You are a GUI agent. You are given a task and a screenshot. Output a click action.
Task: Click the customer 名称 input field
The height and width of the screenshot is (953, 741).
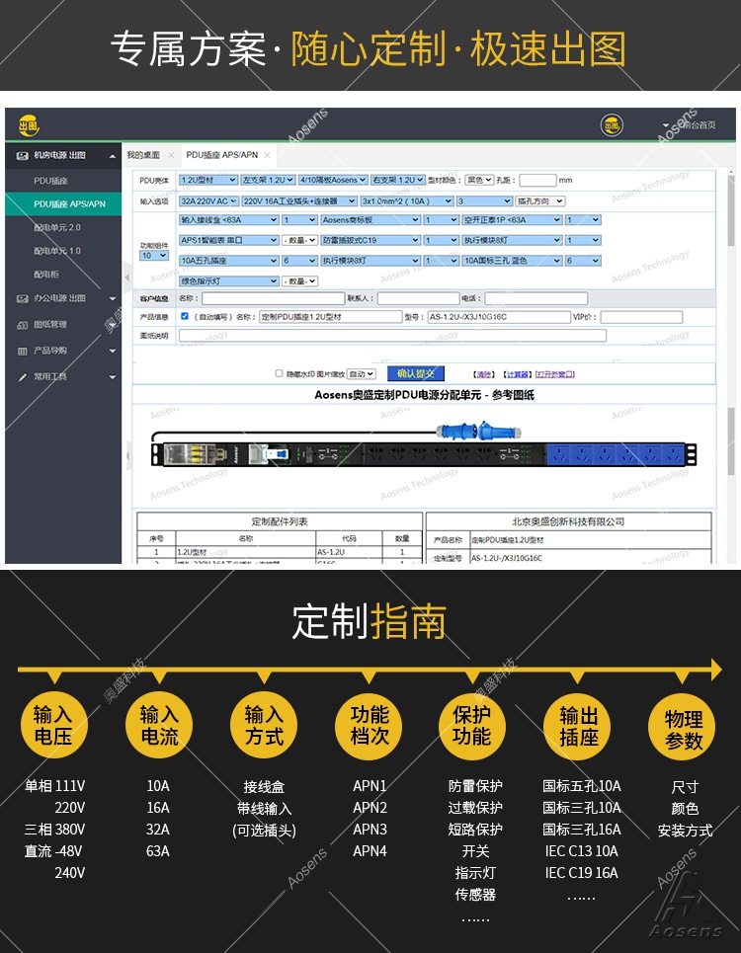[274, 298]
